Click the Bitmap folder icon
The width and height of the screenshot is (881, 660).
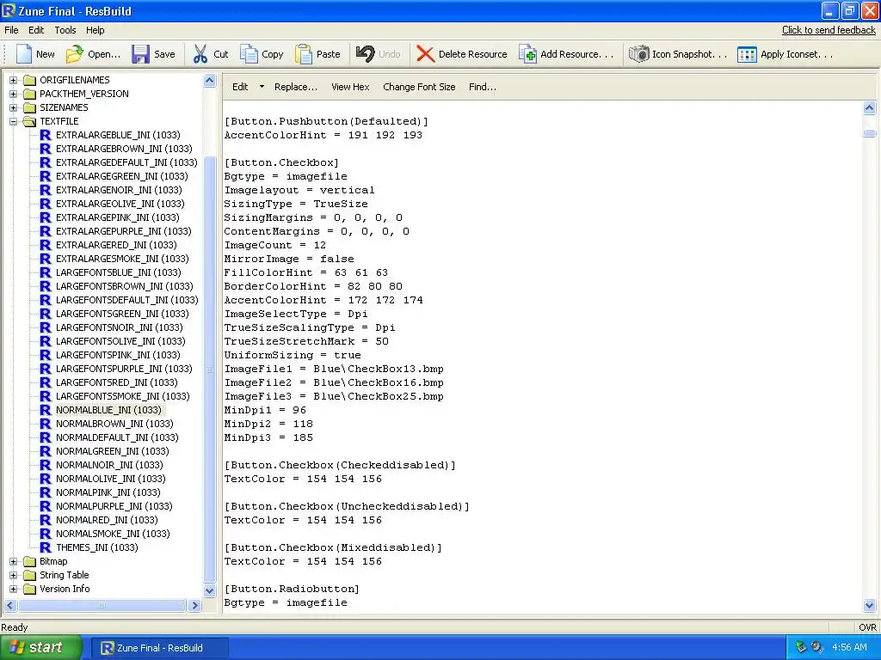pos(29,561)
